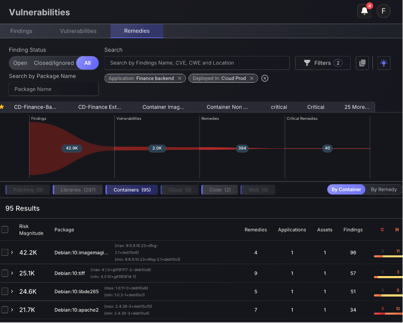Screen dimensions: 403x323
Task: Click inside the Package Name search field
Action: click(x=53, y=89)
